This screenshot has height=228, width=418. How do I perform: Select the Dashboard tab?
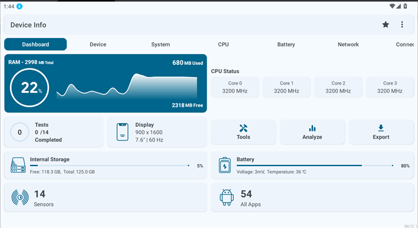[x=35, y=45]
